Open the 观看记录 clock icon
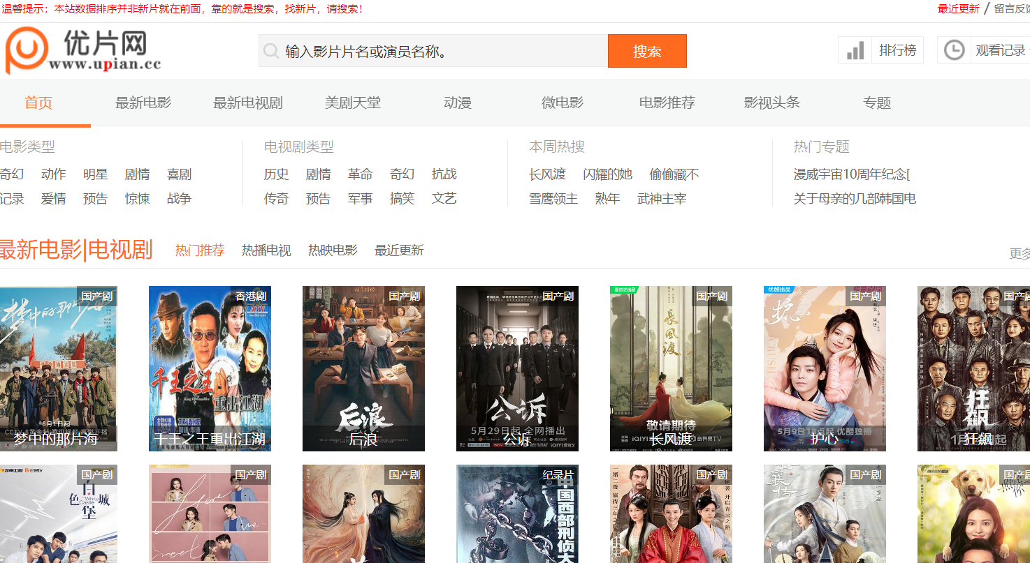 [x=954, y=50]
